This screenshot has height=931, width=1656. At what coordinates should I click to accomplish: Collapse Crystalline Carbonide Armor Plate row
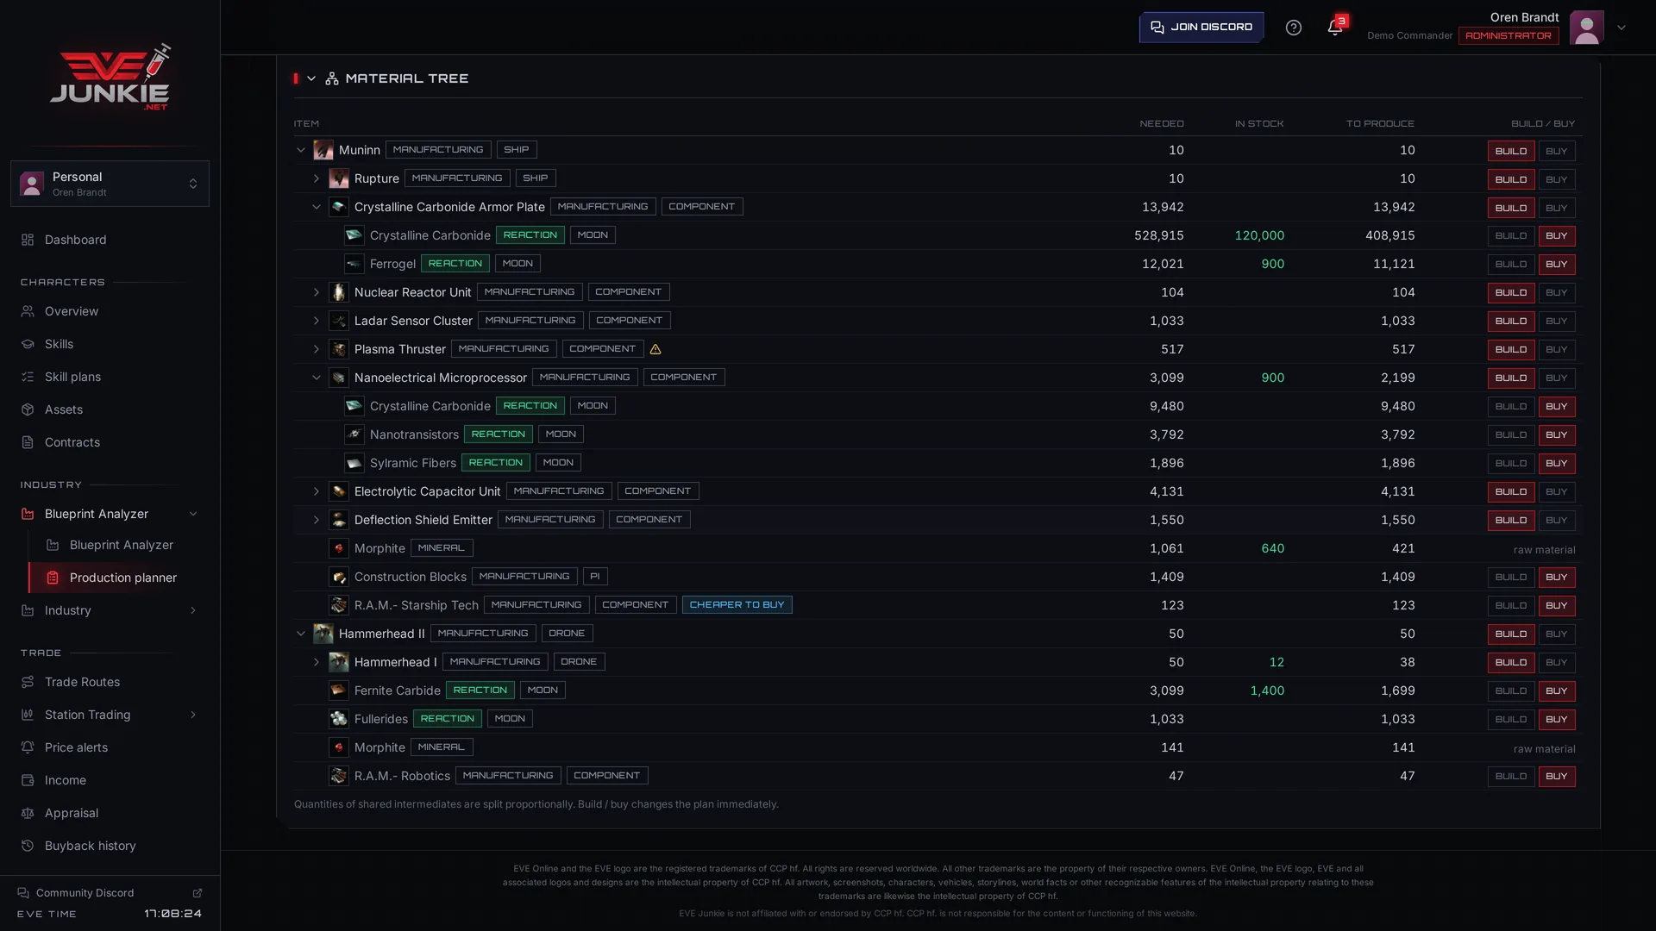coord(317,207)
